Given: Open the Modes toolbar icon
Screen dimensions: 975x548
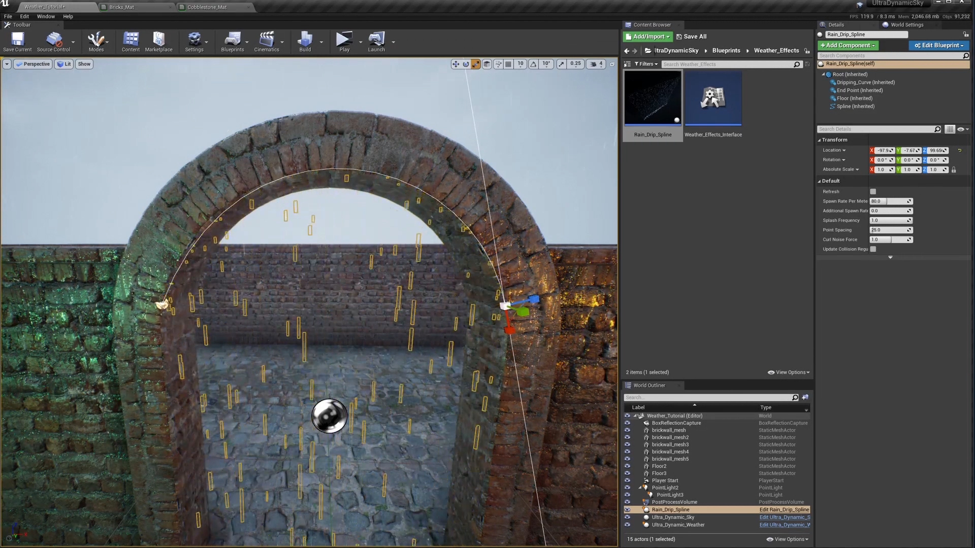Looking at the screenshot, I should 96,42.
